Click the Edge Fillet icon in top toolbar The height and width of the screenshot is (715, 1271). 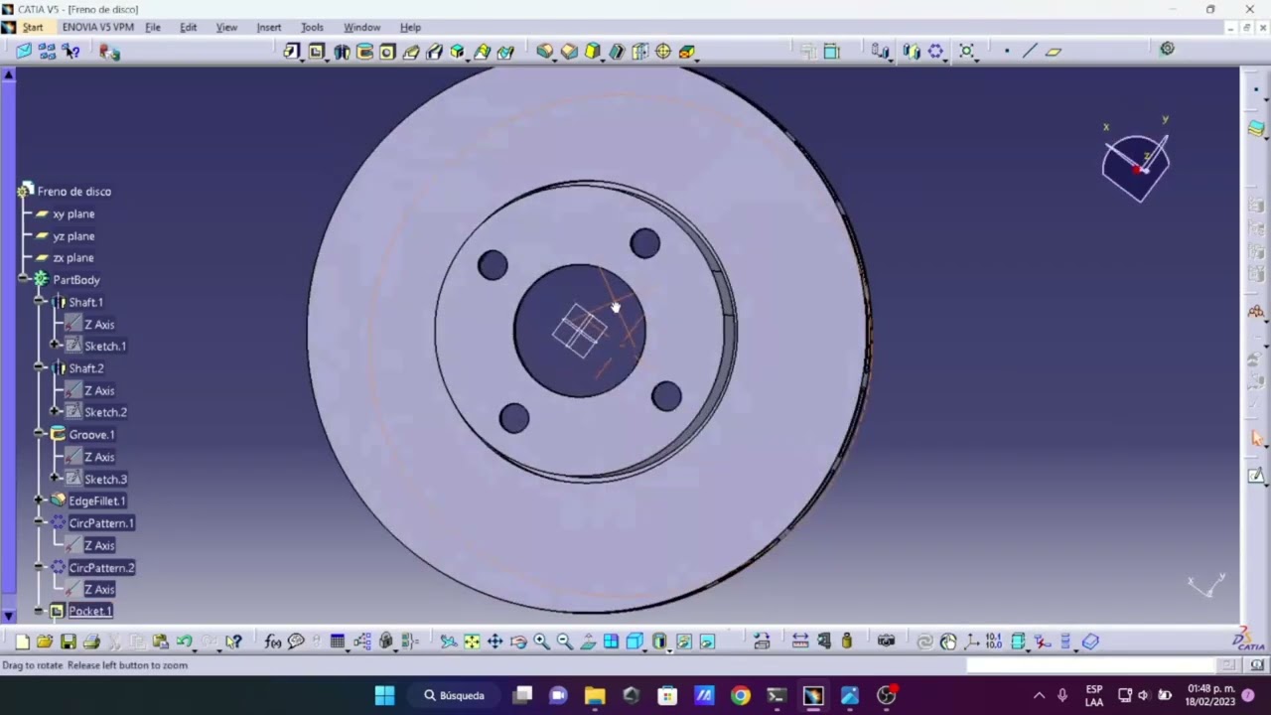545,52
